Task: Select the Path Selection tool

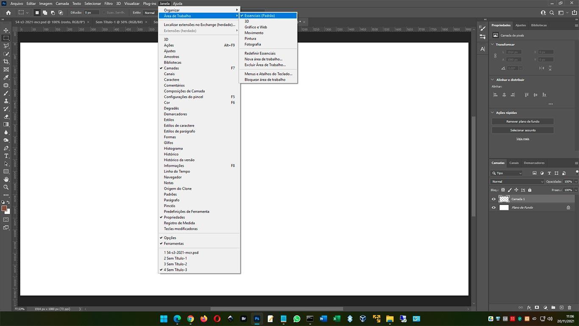Action: click(6, 164)
